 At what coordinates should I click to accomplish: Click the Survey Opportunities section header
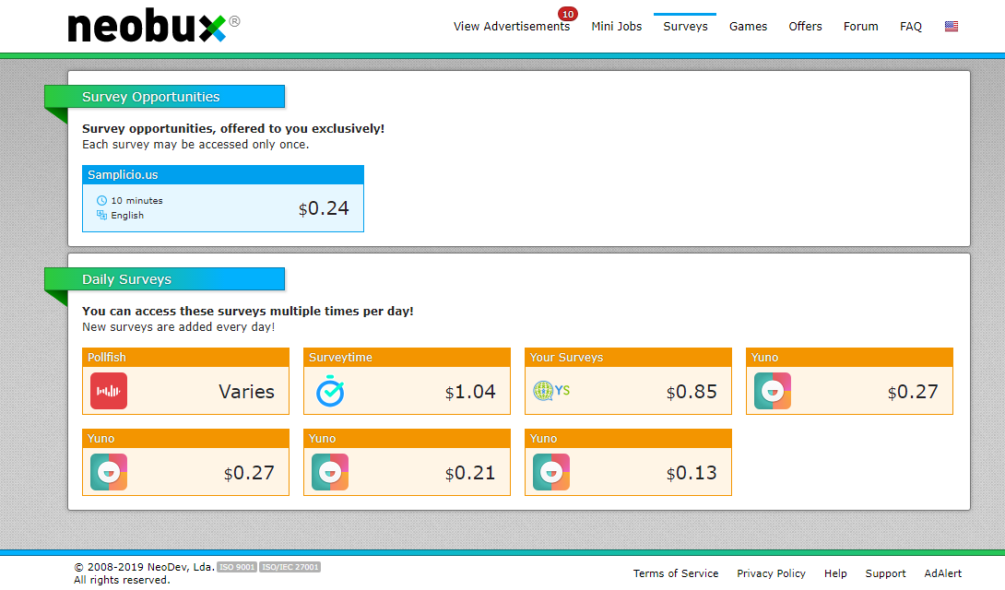(165, 97)
